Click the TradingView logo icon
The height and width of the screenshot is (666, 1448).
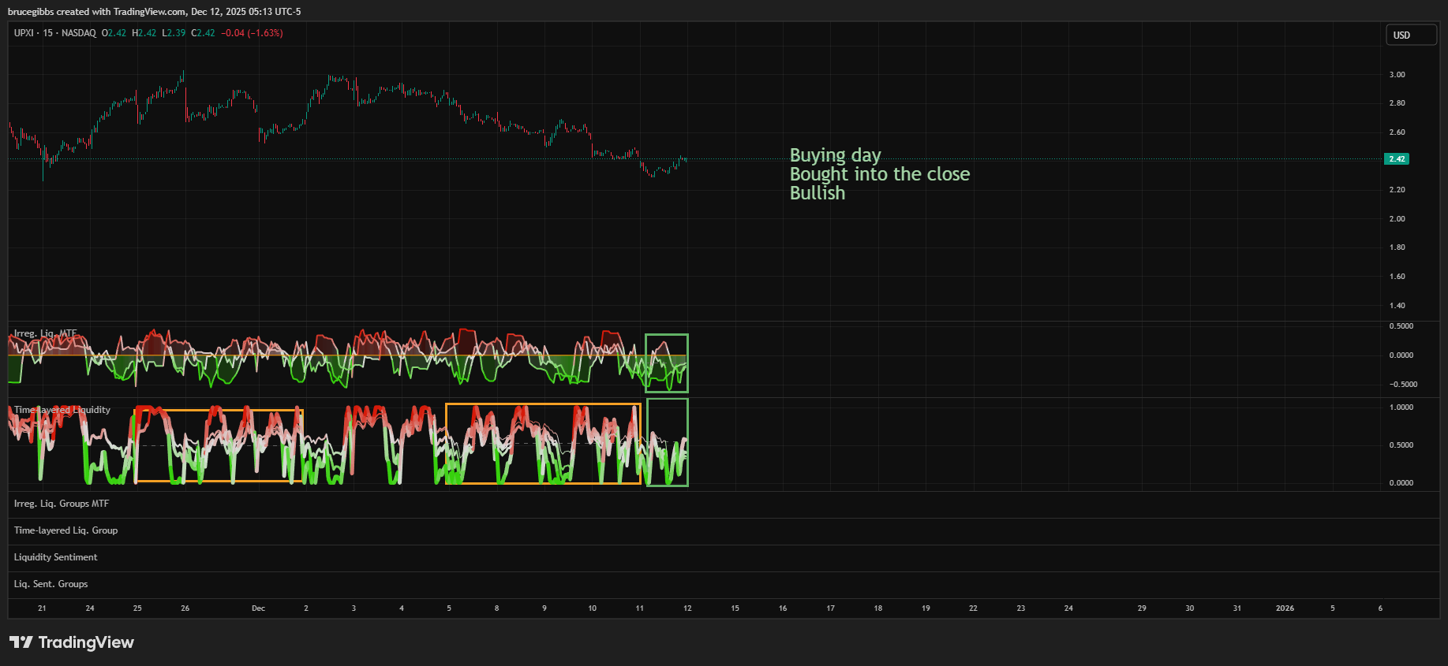click(x=21, y=642)
